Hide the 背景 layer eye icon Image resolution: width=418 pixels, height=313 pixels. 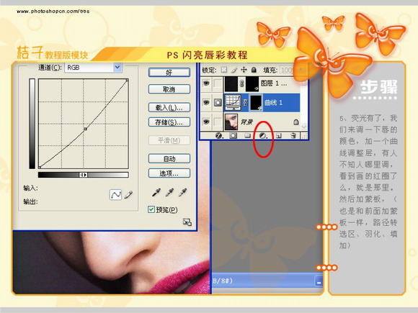coord(206,122)
